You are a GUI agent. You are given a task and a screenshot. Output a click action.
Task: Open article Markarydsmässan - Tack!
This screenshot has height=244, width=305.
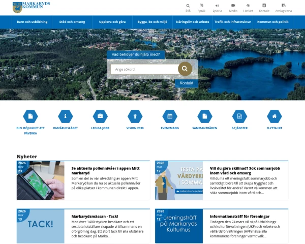(x=95, y=217)
